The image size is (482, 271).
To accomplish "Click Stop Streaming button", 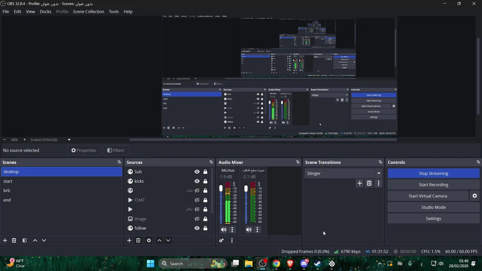I will click(x=433, y=174).
